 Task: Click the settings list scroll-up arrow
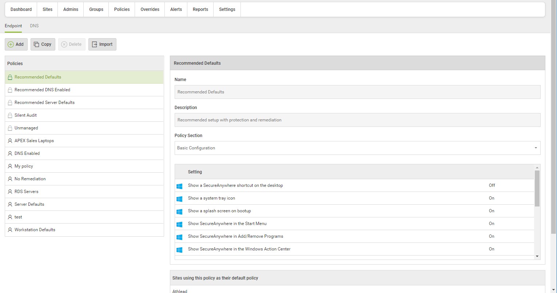coord(537,168)
